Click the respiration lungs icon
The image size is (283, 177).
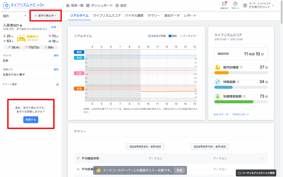click(50, 41)
